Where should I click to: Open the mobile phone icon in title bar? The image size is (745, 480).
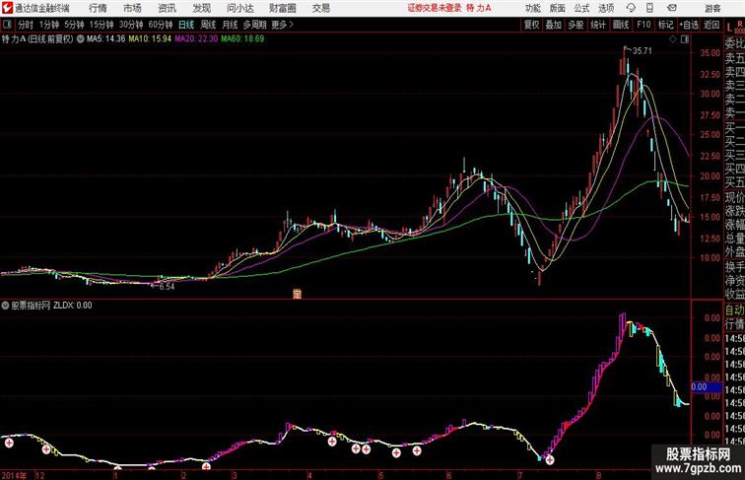[x=649, y=8]
